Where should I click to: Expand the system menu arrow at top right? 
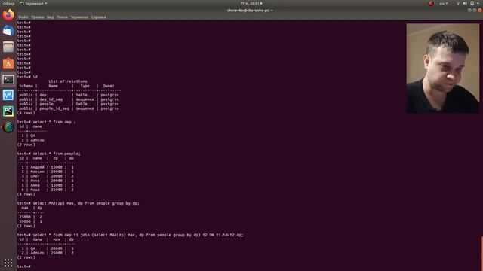point(478,3)
